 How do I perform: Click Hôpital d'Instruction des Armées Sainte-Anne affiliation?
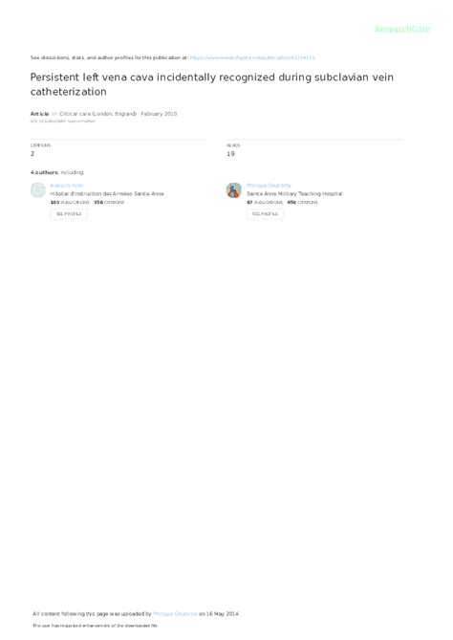tap(107, 194)
